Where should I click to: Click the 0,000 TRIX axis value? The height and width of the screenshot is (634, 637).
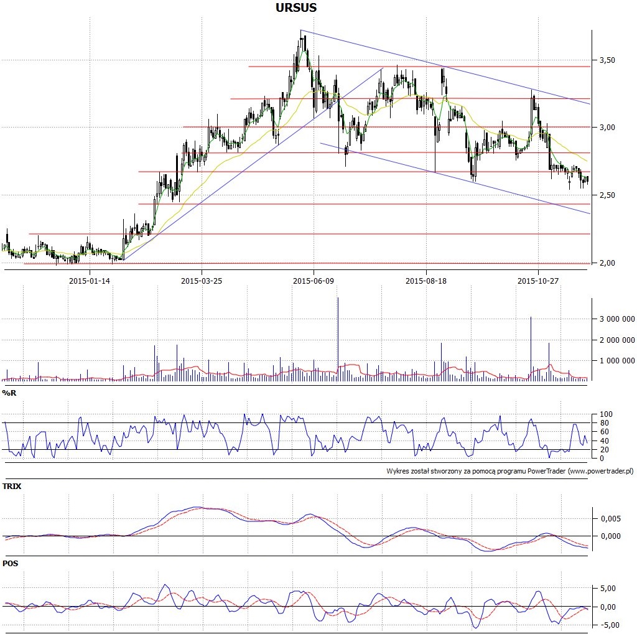611,536
